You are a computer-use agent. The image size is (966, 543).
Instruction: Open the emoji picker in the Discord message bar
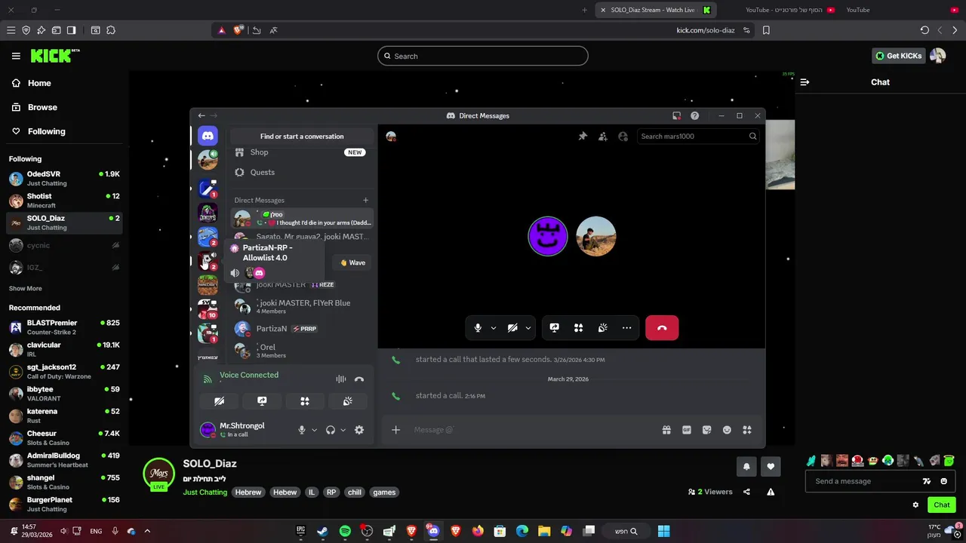tap(727, 430)
